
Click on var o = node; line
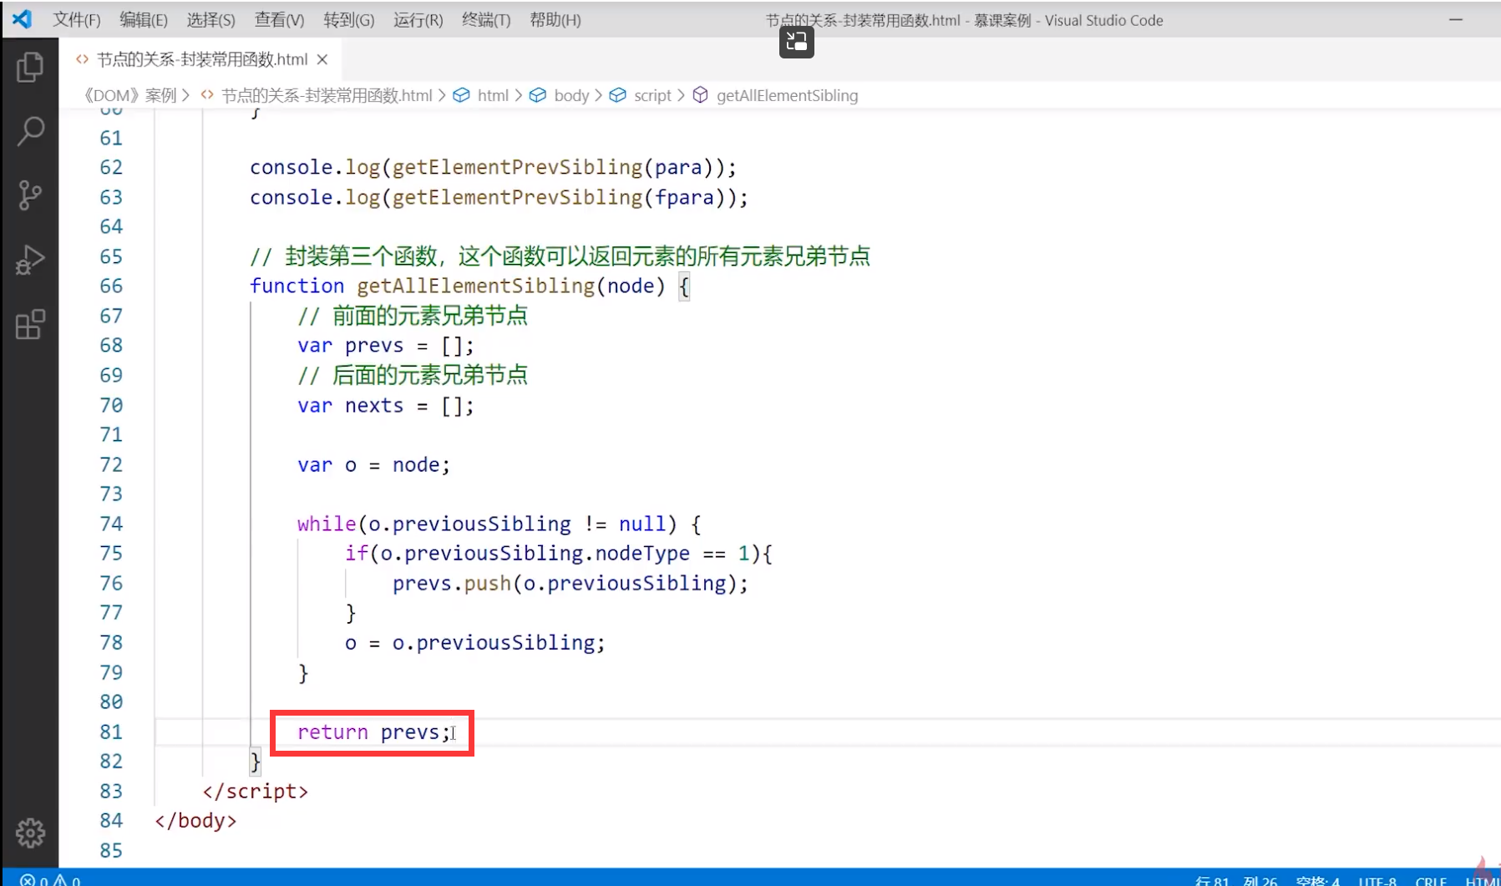pos(373,464)
